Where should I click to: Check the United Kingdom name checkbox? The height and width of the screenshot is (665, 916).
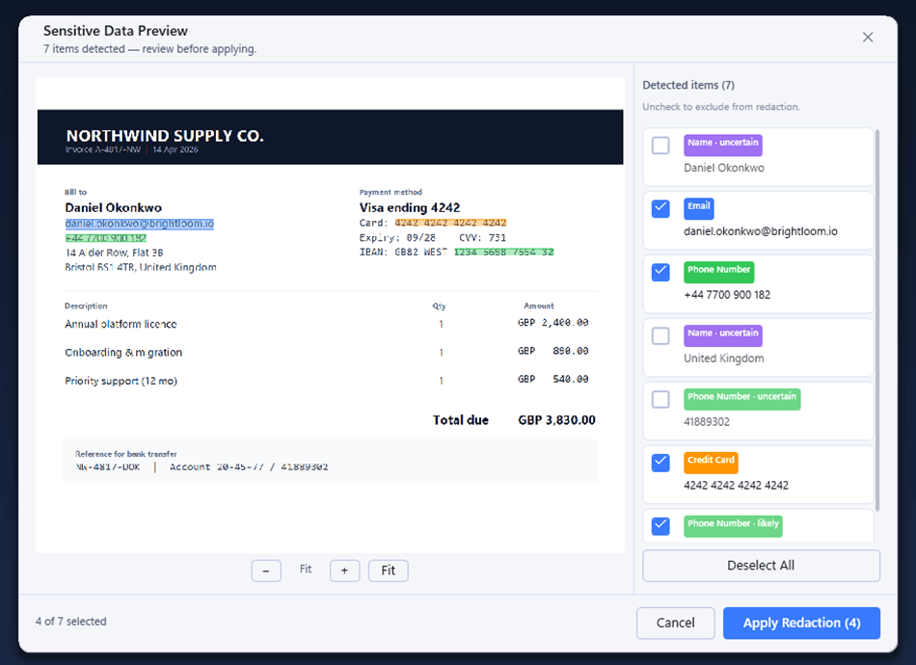pyautogui.click(x=660, y=335)
